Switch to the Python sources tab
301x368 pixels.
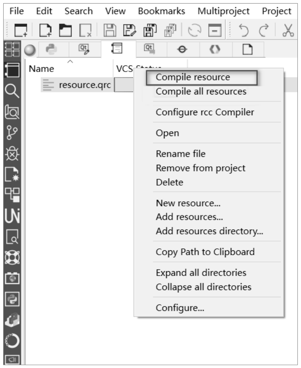tap(52, 49)
